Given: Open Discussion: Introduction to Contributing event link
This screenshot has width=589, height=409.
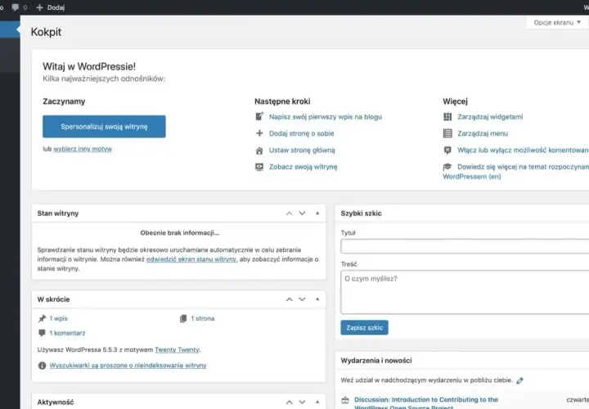Looking at the screenshot, I should click(x=426, y=403).
